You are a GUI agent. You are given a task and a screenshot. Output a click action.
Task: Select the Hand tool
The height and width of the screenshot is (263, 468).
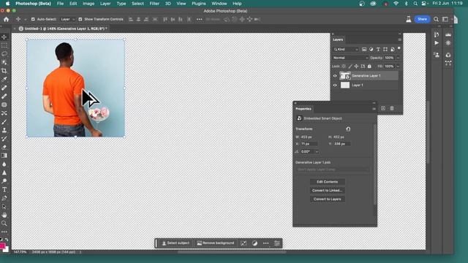pyautogui.click(x=4, y=215)
